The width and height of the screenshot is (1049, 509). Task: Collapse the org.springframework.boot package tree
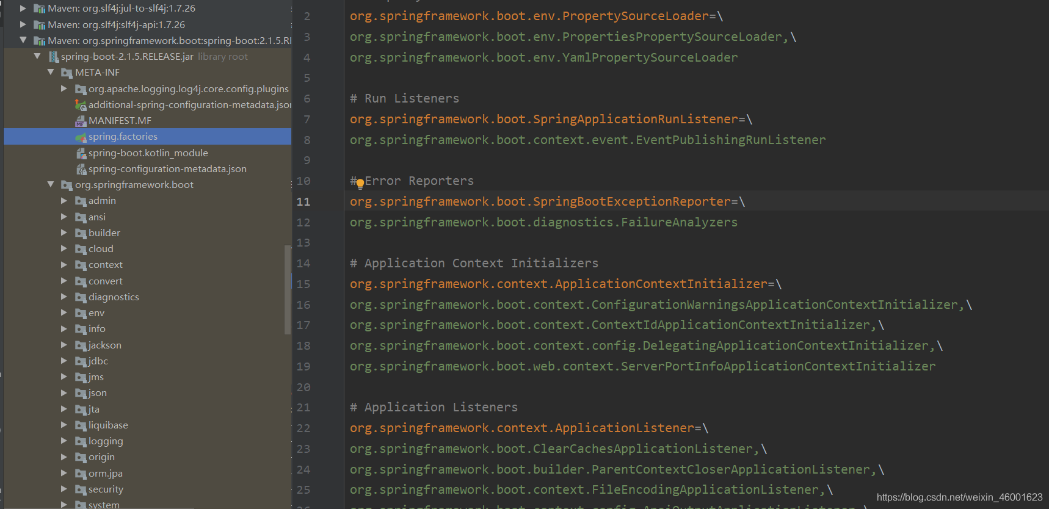pyautogui.click(x=51, y=184)
